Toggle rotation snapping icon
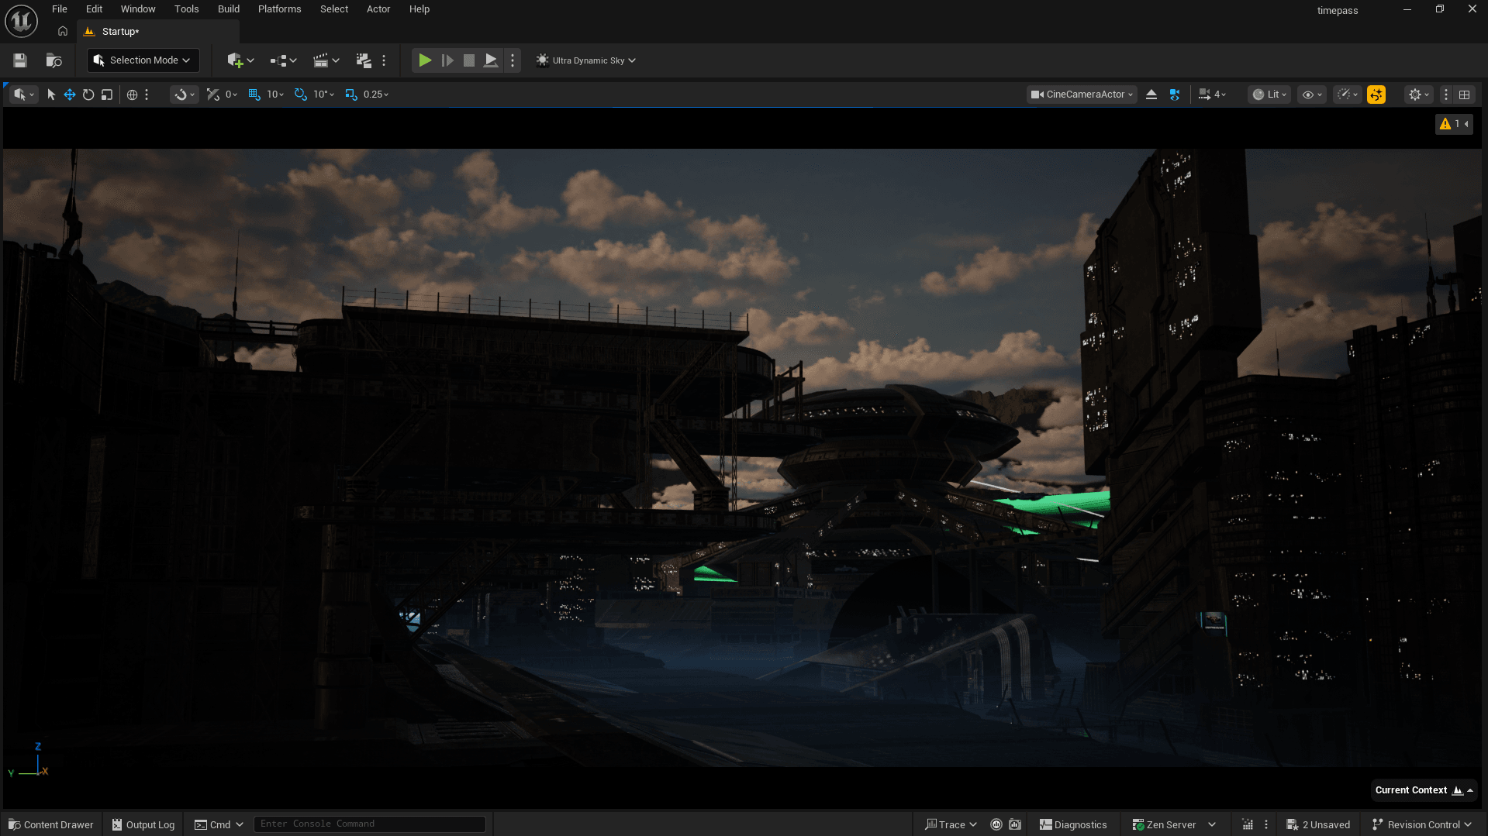1488x836 pixels. pyautogui.click(x=301, y=95)
